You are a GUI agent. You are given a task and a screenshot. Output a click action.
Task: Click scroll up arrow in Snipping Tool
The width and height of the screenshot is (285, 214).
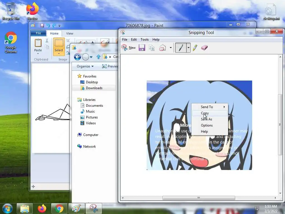[x=280, y=57]
